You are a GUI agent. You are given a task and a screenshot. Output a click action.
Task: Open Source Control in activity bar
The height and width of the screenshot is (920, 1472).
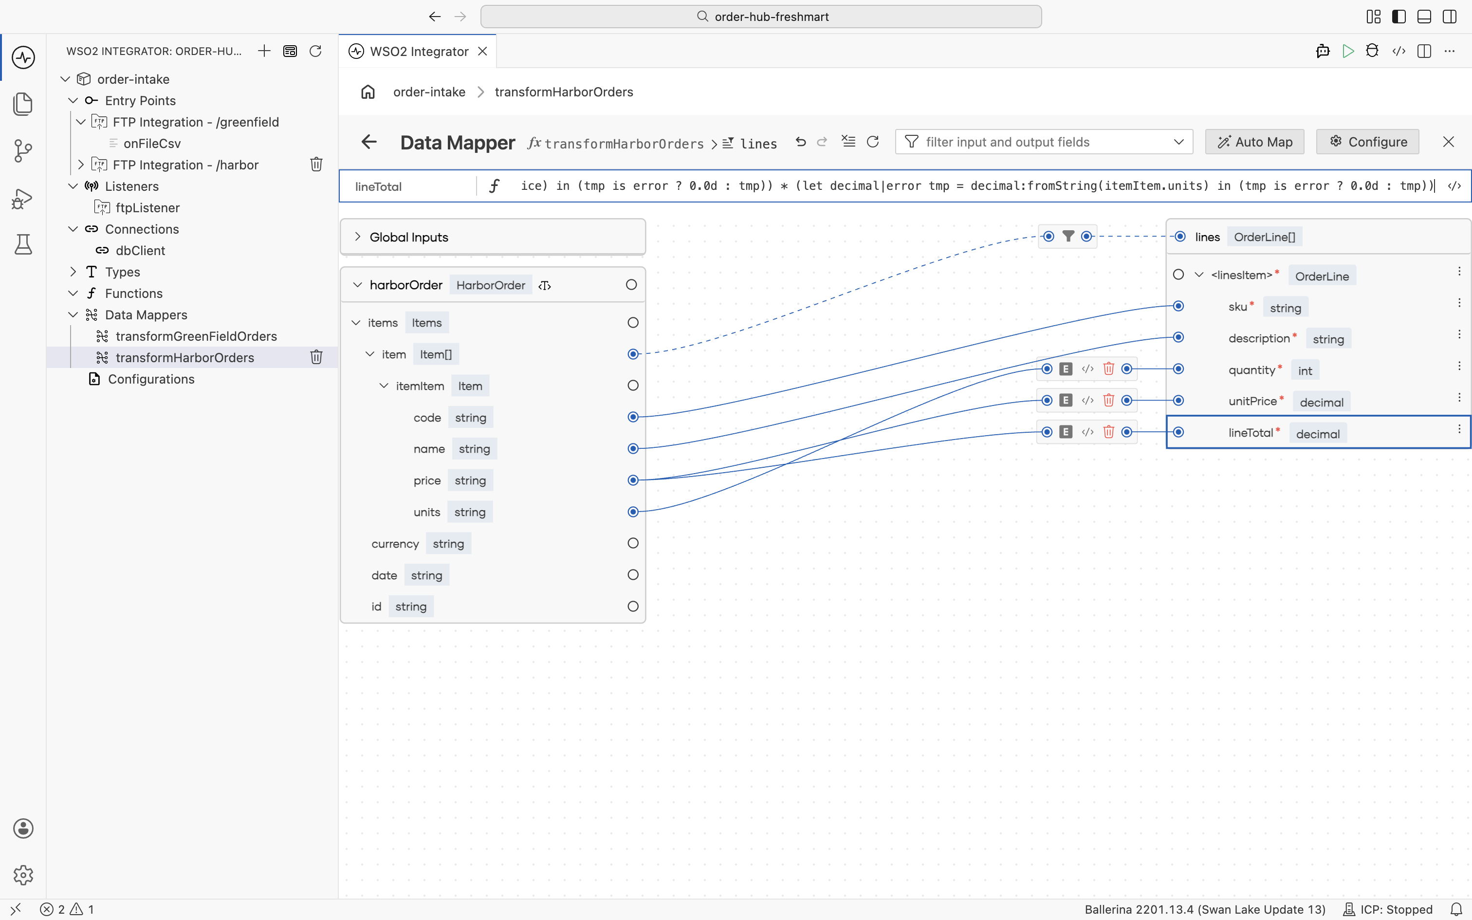[x=23, y=151]
